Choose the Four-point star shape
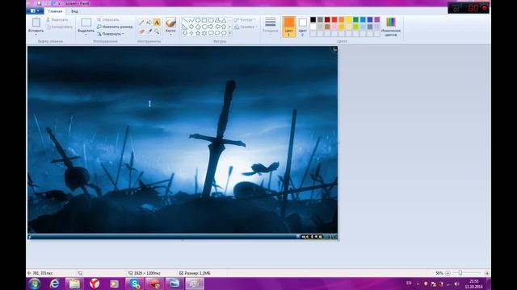Image resolution: width=517 pixels, height=290 pixels. (191, 33)
